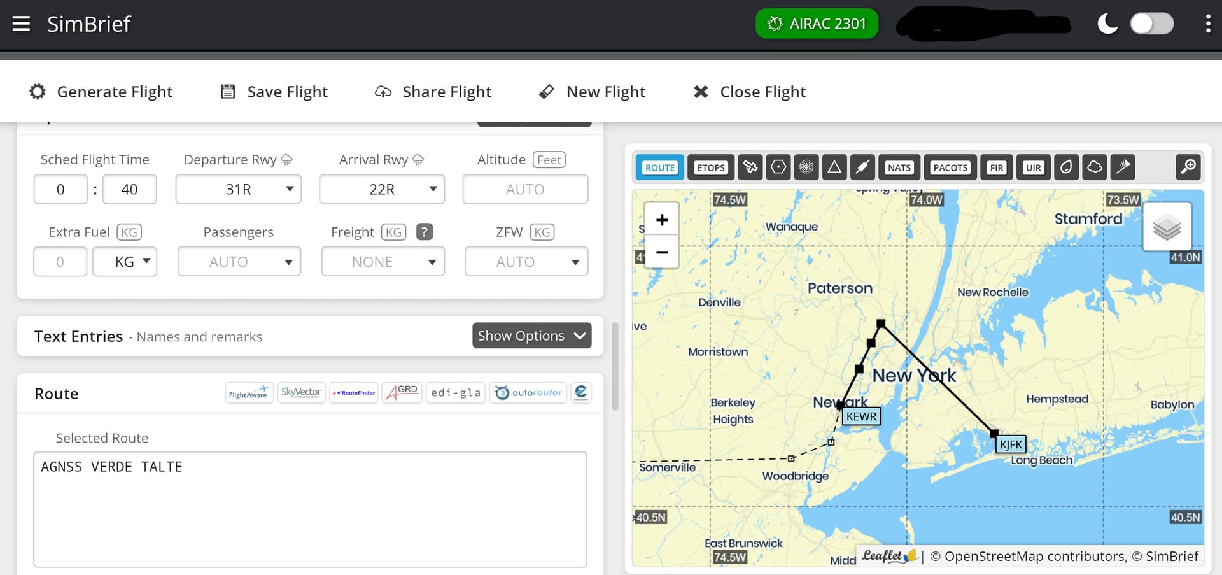Open the Departure Rwy dropdown showing 31R
The width and height of the screenshot is (1222, 575).
(239, 190)
